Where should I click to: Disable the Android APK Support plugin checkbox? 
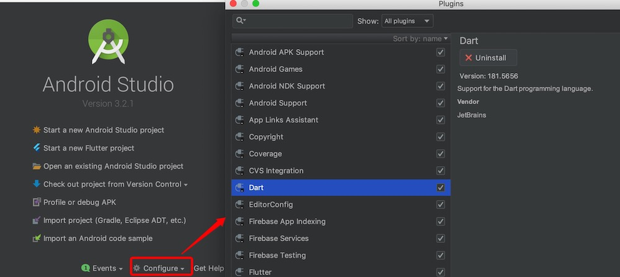click(x=440, y=52)
